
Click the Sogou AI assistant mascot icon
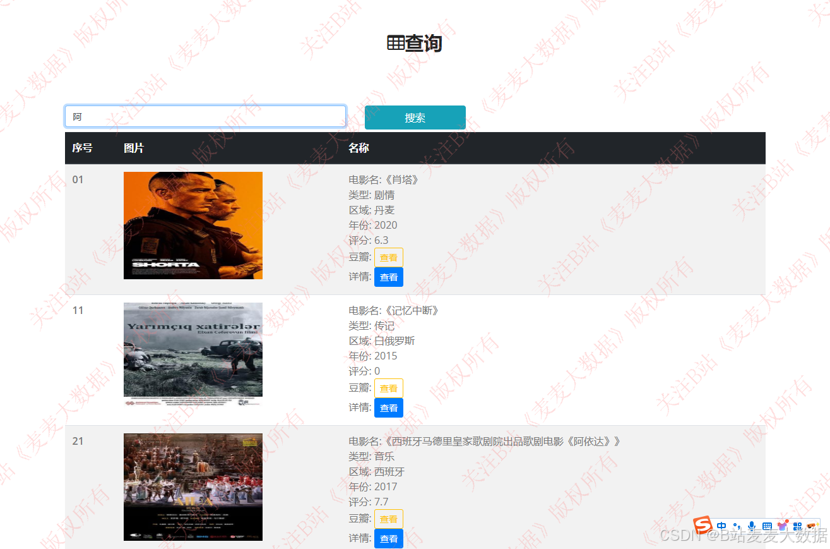pyautogui.click(x=811, y=526)
